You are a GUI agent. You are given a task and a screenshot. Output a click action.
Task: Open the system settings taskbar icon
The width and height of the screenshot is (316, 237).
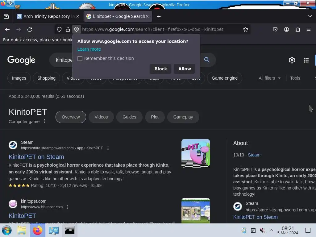point(54,230)
